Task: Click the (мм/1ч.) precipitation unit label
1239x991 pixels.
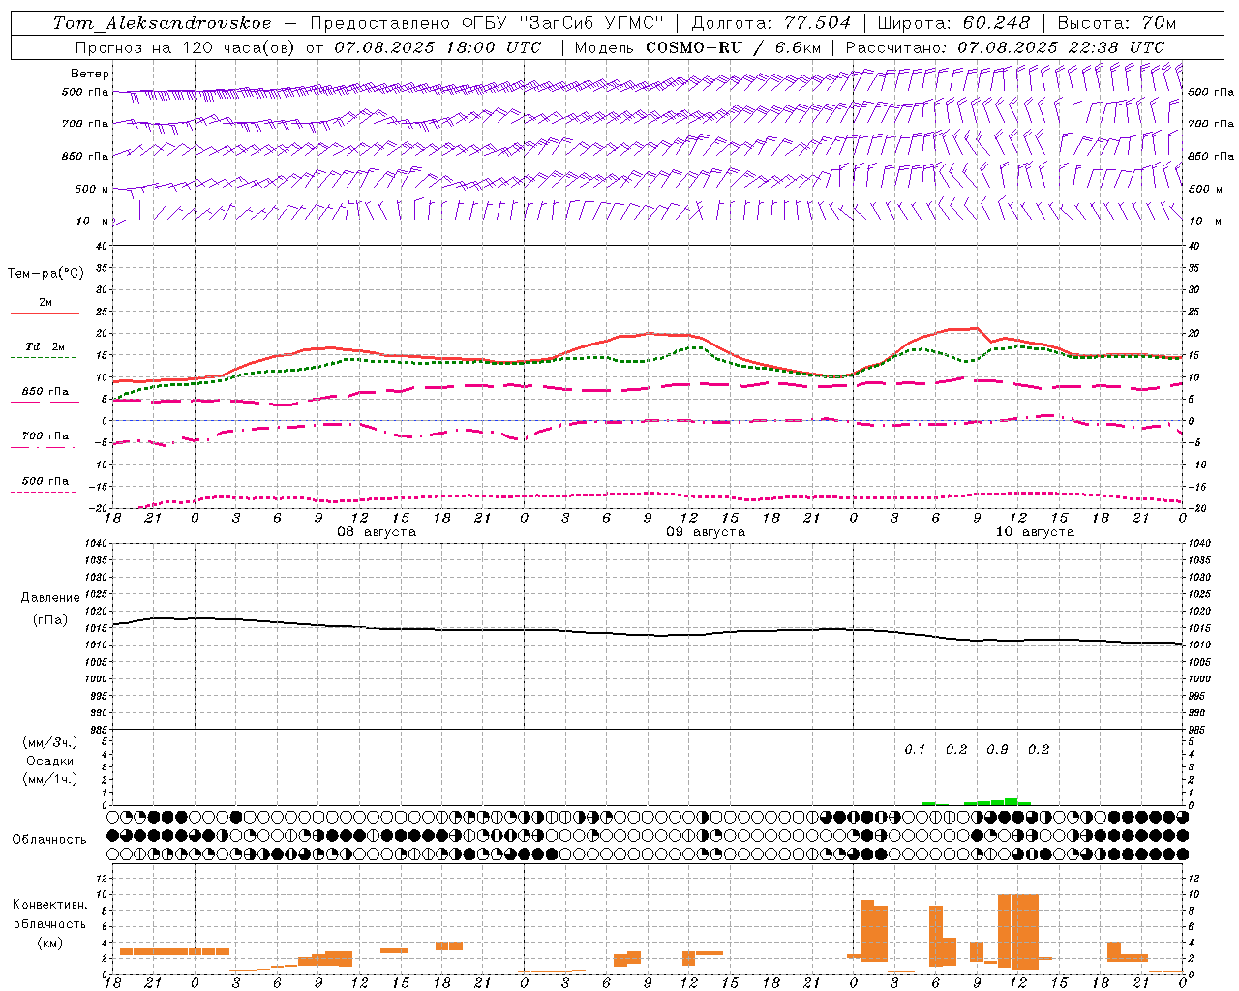Action: (x=50, y=779)
